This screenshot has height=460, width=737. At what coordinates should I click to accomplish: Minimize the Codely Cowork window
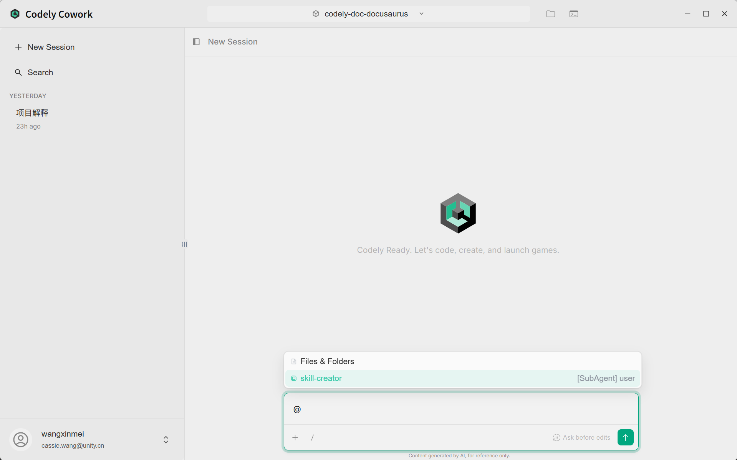687,14
